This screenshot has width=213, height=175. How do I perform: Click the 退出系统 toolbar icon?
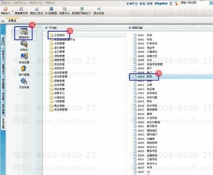click(99, 11)
